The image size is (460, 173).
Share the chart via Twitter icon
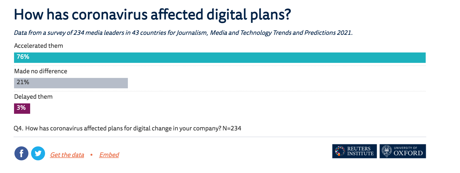(38, 154)
